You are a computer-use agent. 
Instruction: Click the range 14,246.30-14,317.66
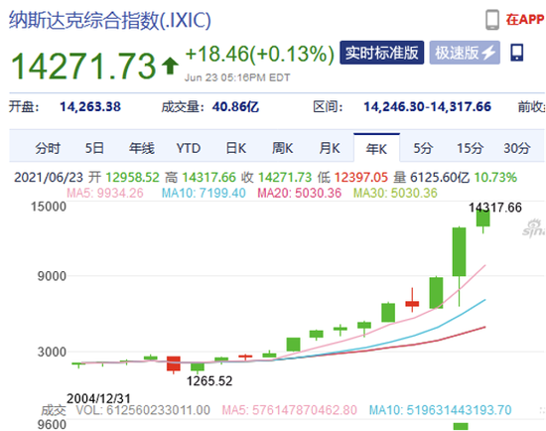click(x=427, y=106)
